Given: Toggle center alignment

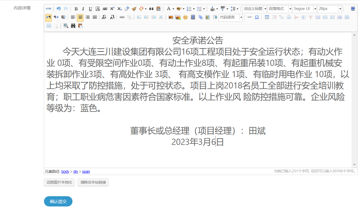Looking at the screenshot, I should click(x=80, y=17).
